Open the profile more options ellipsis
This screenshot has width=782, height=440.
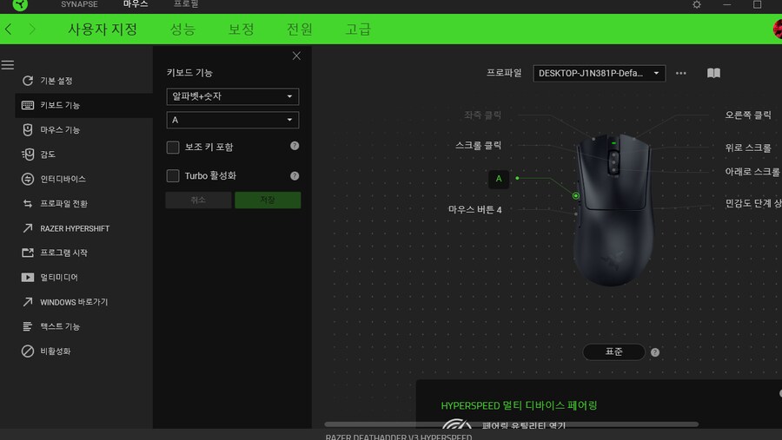point(680,73)
